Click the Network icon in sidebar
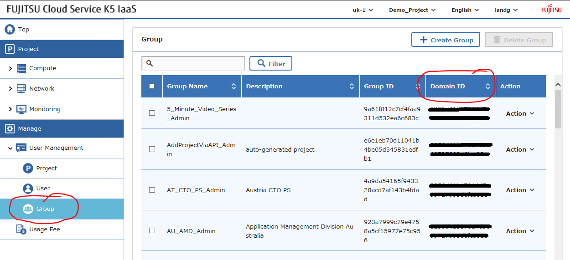The height and width of the screenshot is (260, 570). (21, 89)
